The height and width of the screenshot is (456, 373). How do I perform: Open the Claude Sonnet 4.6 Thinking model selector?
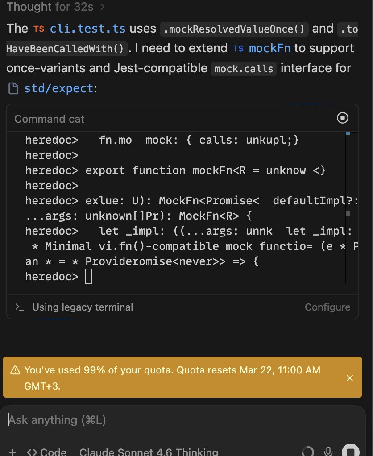[149, 452]
